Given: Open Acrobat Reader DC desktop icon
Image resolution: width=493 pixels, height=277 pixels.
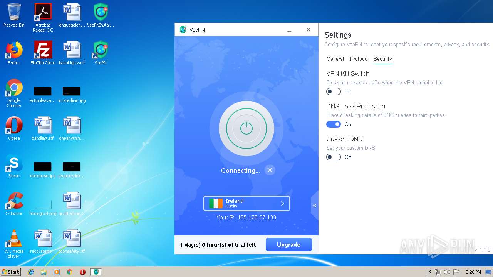Looking at the screenshot, I should [x=43, y=18].
